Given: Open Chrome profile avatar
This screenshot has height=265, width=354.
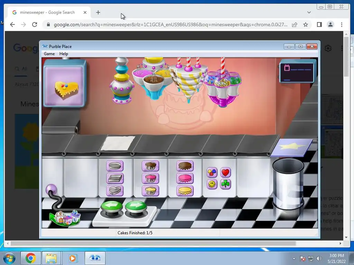Looking at the screenshot, I should (x=330, y=24).
